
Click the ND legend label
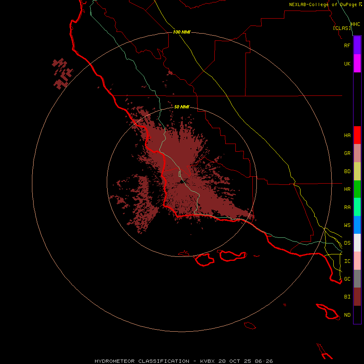pos(347,315)
